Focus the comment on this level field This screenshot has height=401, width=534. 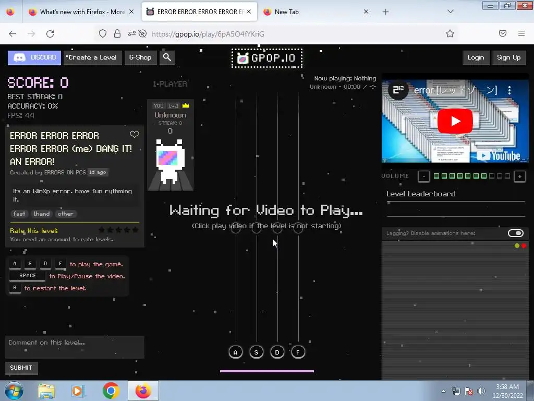point(75,347)
